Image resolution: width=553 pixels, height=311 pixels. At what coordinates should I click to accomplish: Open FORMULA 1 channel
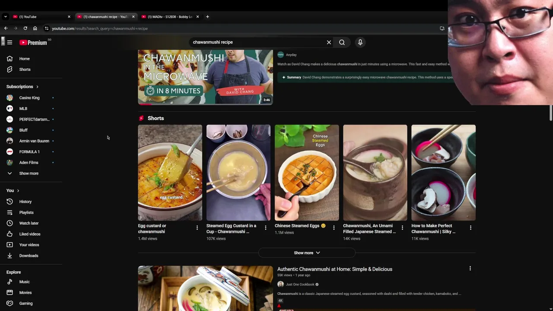[x=30, y=152]
